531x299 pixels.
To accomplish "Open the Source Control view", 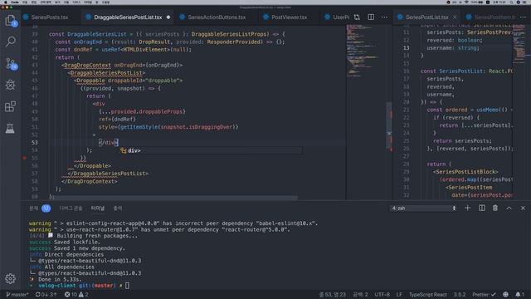I will click(11, 63).
